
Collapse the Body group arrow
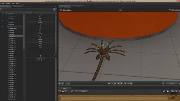[3, 15]
